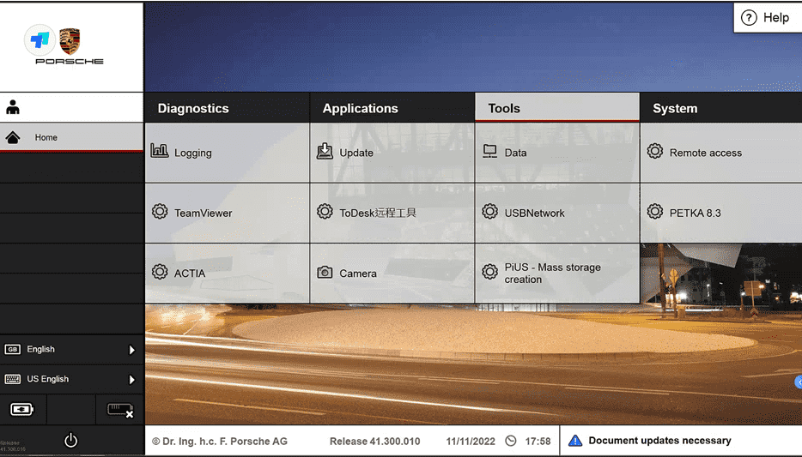This screenshot has width=802, height=457.
Task: Open the ACTIA tile
Action: (x=227, y=273)
